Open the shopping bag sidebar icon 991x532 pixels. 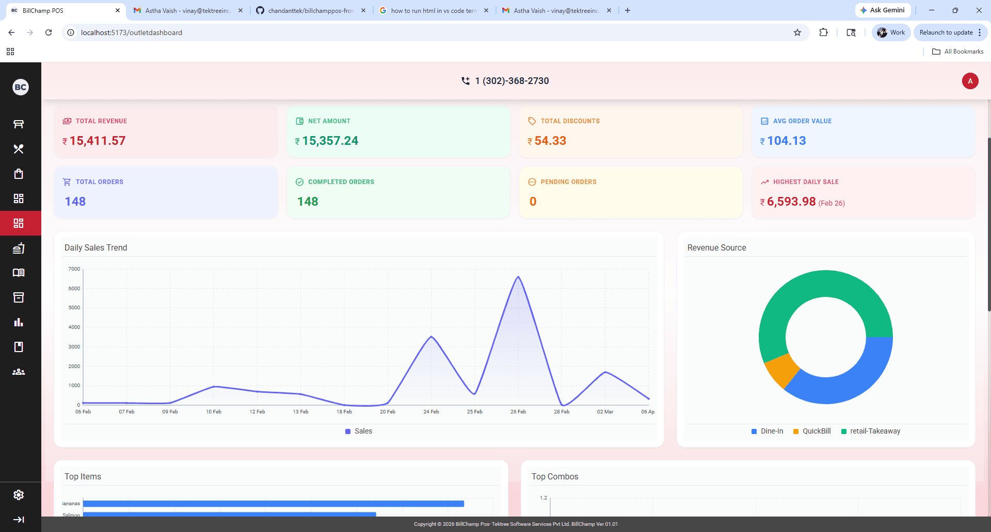click(19, 174)
